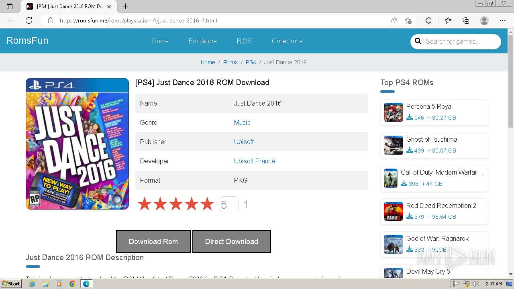Image resolution: width=514 pixels, height=289 pixels.
Task: Click the taskbar clock 2:47 AM
Action: tap(493, 284)
